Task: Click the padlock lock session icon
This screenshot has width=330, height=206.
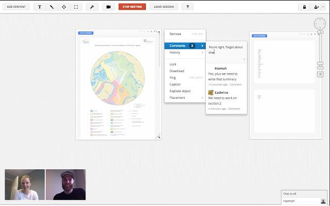Action: point(304,7)
